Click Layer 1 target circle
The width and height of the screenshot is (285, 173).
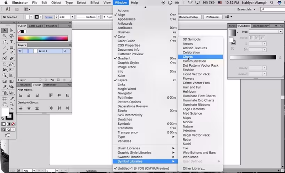pyautogui.click(x=65, y=51)
